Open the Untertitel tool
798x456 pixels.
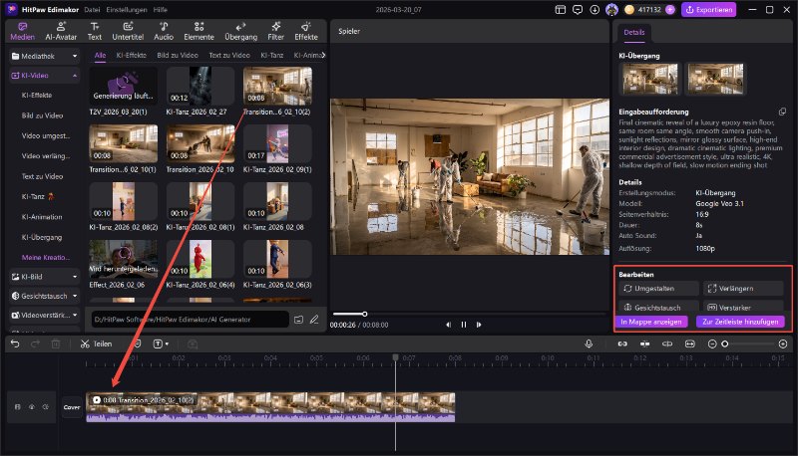tap(128, 32)
